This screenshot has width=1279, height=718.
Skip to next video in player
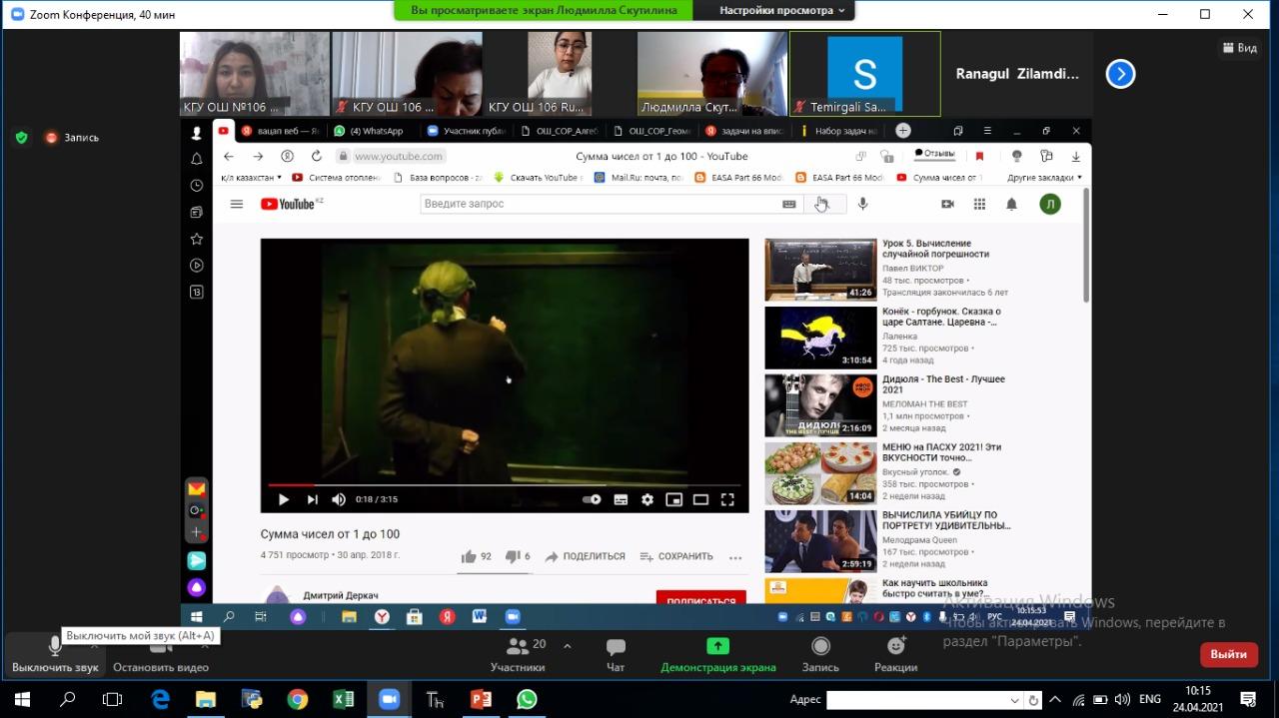point(312,499)
